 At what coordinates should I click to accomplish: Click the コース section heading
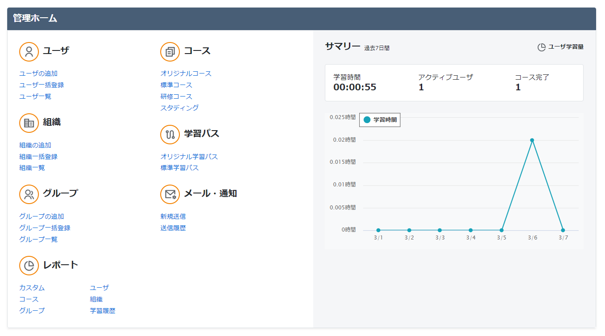click(x=197, y=51)
